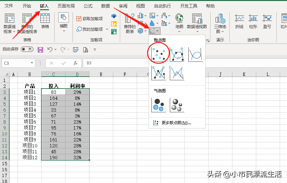Choose scatter with smooth lines only

[x=196, y=54]
